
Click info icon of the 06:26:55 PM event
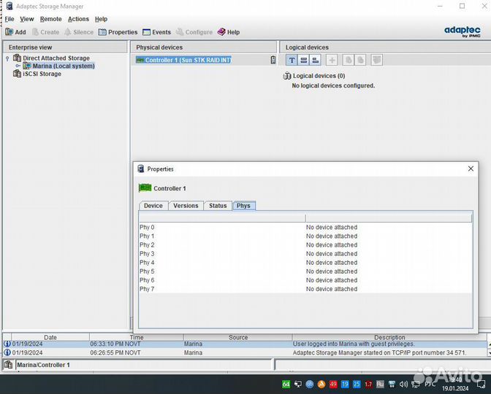7,352
